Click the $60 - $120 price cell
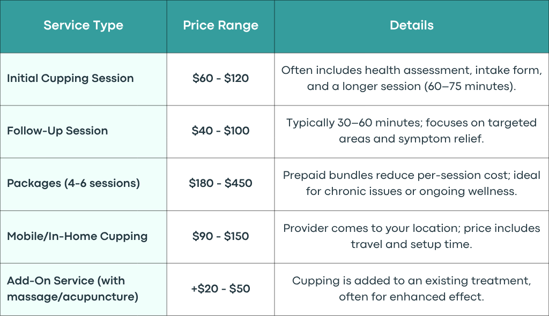This screenshot has height=316, width=549. coord(220,78)
